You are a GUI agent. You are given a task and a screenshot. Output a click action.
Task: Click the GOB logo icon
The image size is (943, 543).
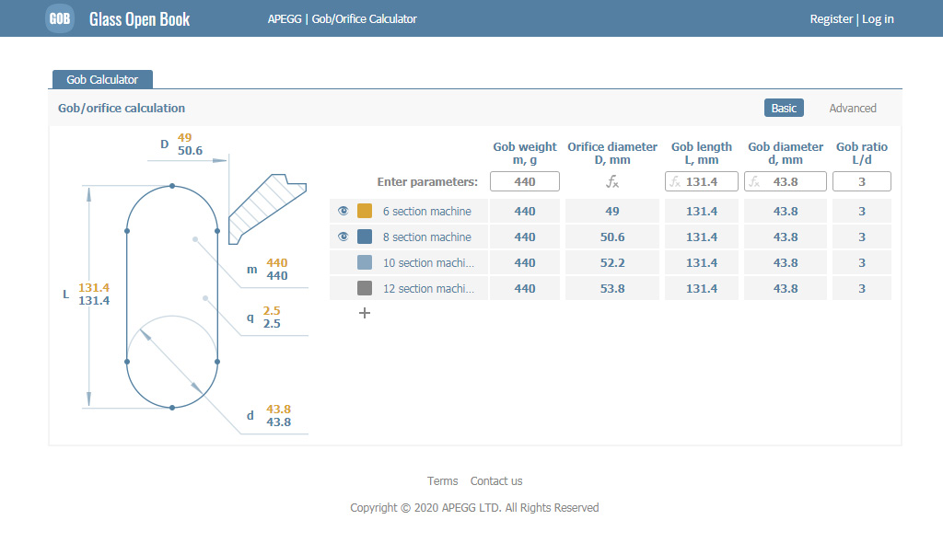click(x=60, y=18)
